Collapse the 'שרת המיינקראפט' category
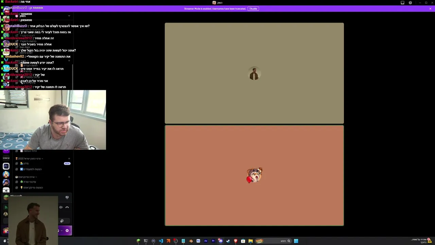 (x=26, y=177)
